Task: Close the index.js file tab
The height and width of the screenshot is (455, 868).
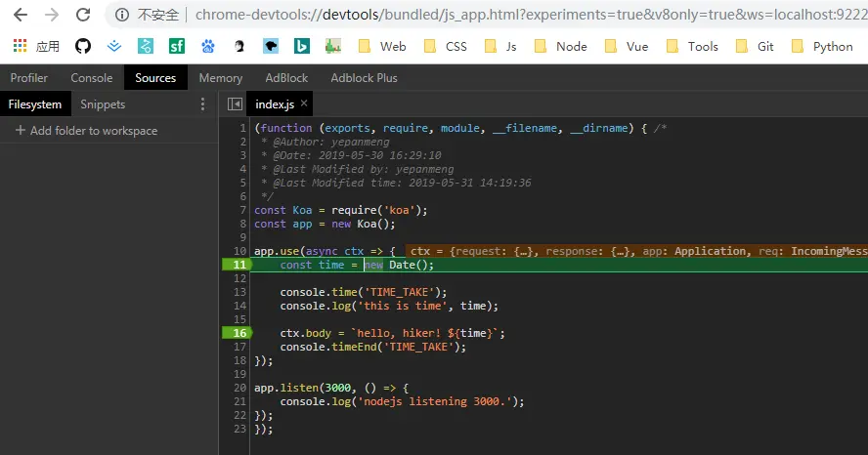Action: [304, 103]
